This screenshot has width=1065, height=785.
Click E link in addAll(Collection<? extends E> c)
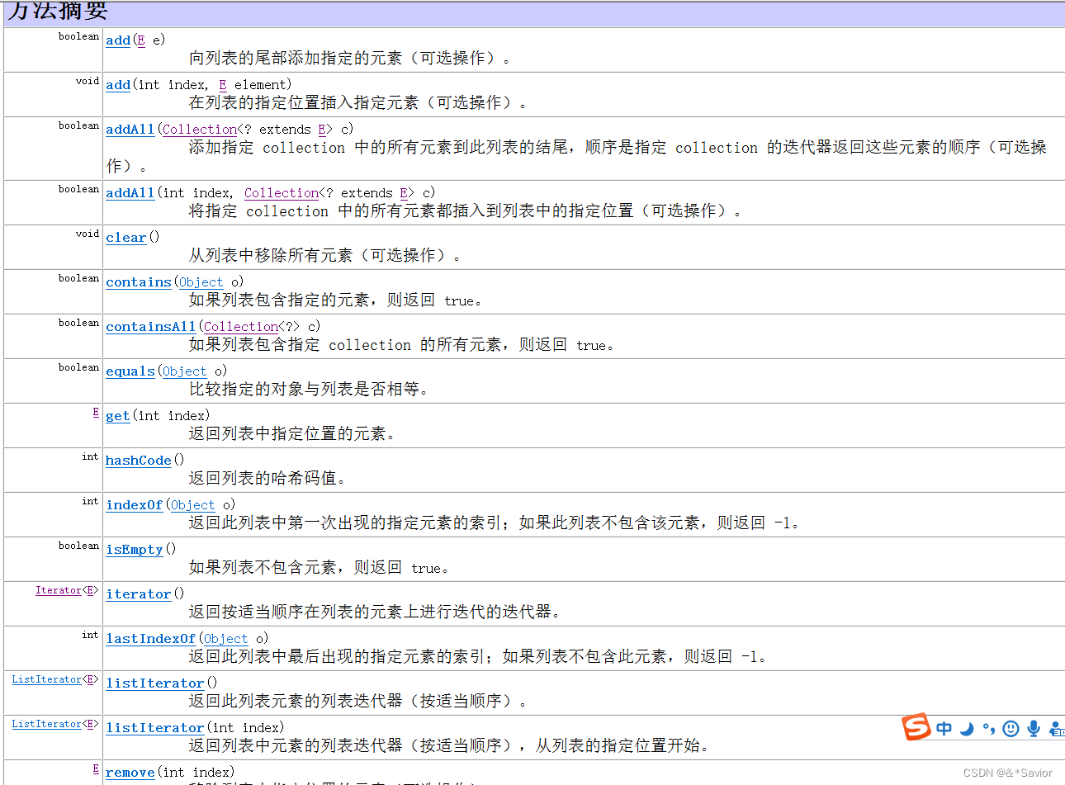pyautogui.click(x=322, y=129)
